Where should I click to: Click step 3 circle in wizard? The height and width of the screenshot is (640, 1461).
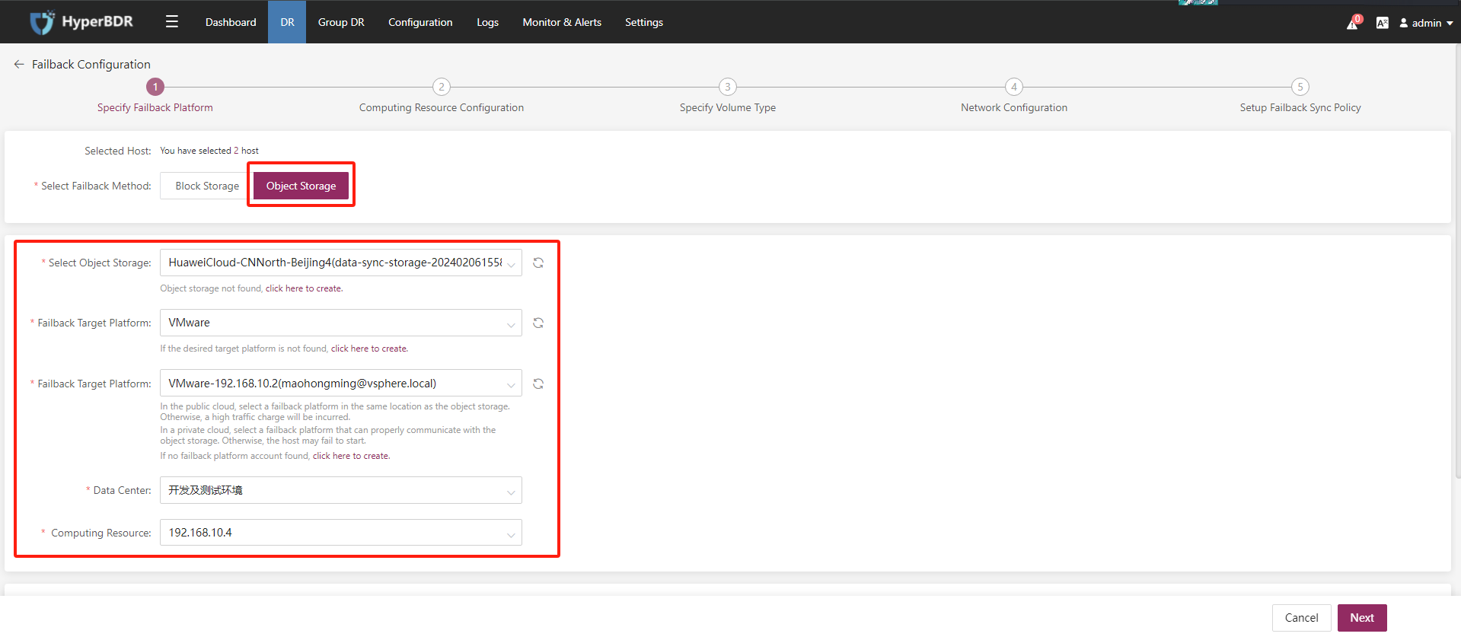tap(728, 87)
